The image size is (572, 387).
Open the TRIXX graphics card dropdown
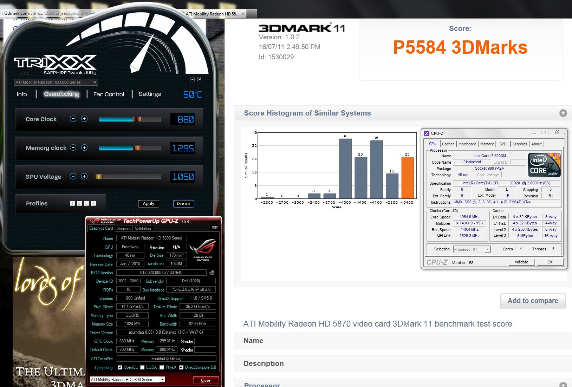click(56, 82)
